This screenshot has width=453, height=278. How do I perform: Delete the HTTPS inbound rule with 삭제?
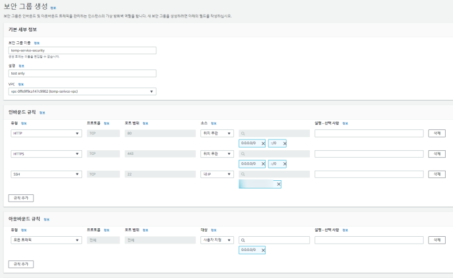point(437,154)
